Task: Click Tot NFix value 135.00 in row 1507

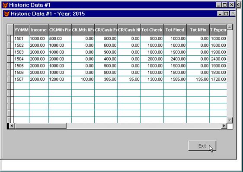Action: (198, 80)
